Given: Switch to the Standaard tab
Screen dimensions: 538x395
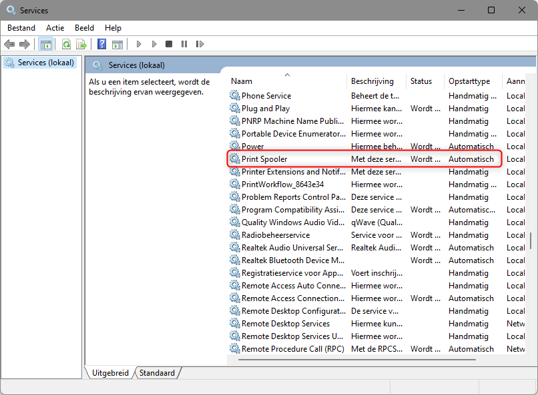Looking at the screenshot, I should pos(157,373).
